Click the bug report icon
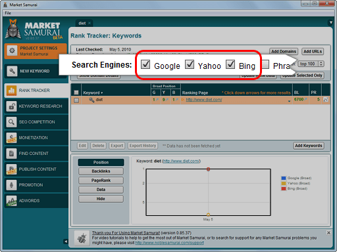Image resolution: width=337 pixels, height=252 pixels. tap(82, 238)
